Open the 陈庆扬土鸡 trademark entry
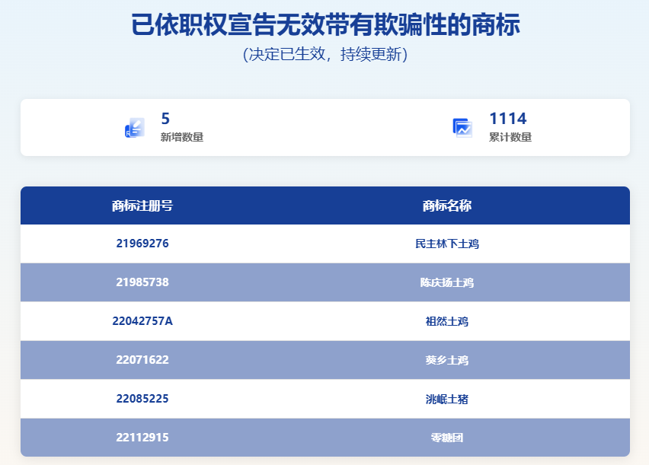 [x=447, y=283]
